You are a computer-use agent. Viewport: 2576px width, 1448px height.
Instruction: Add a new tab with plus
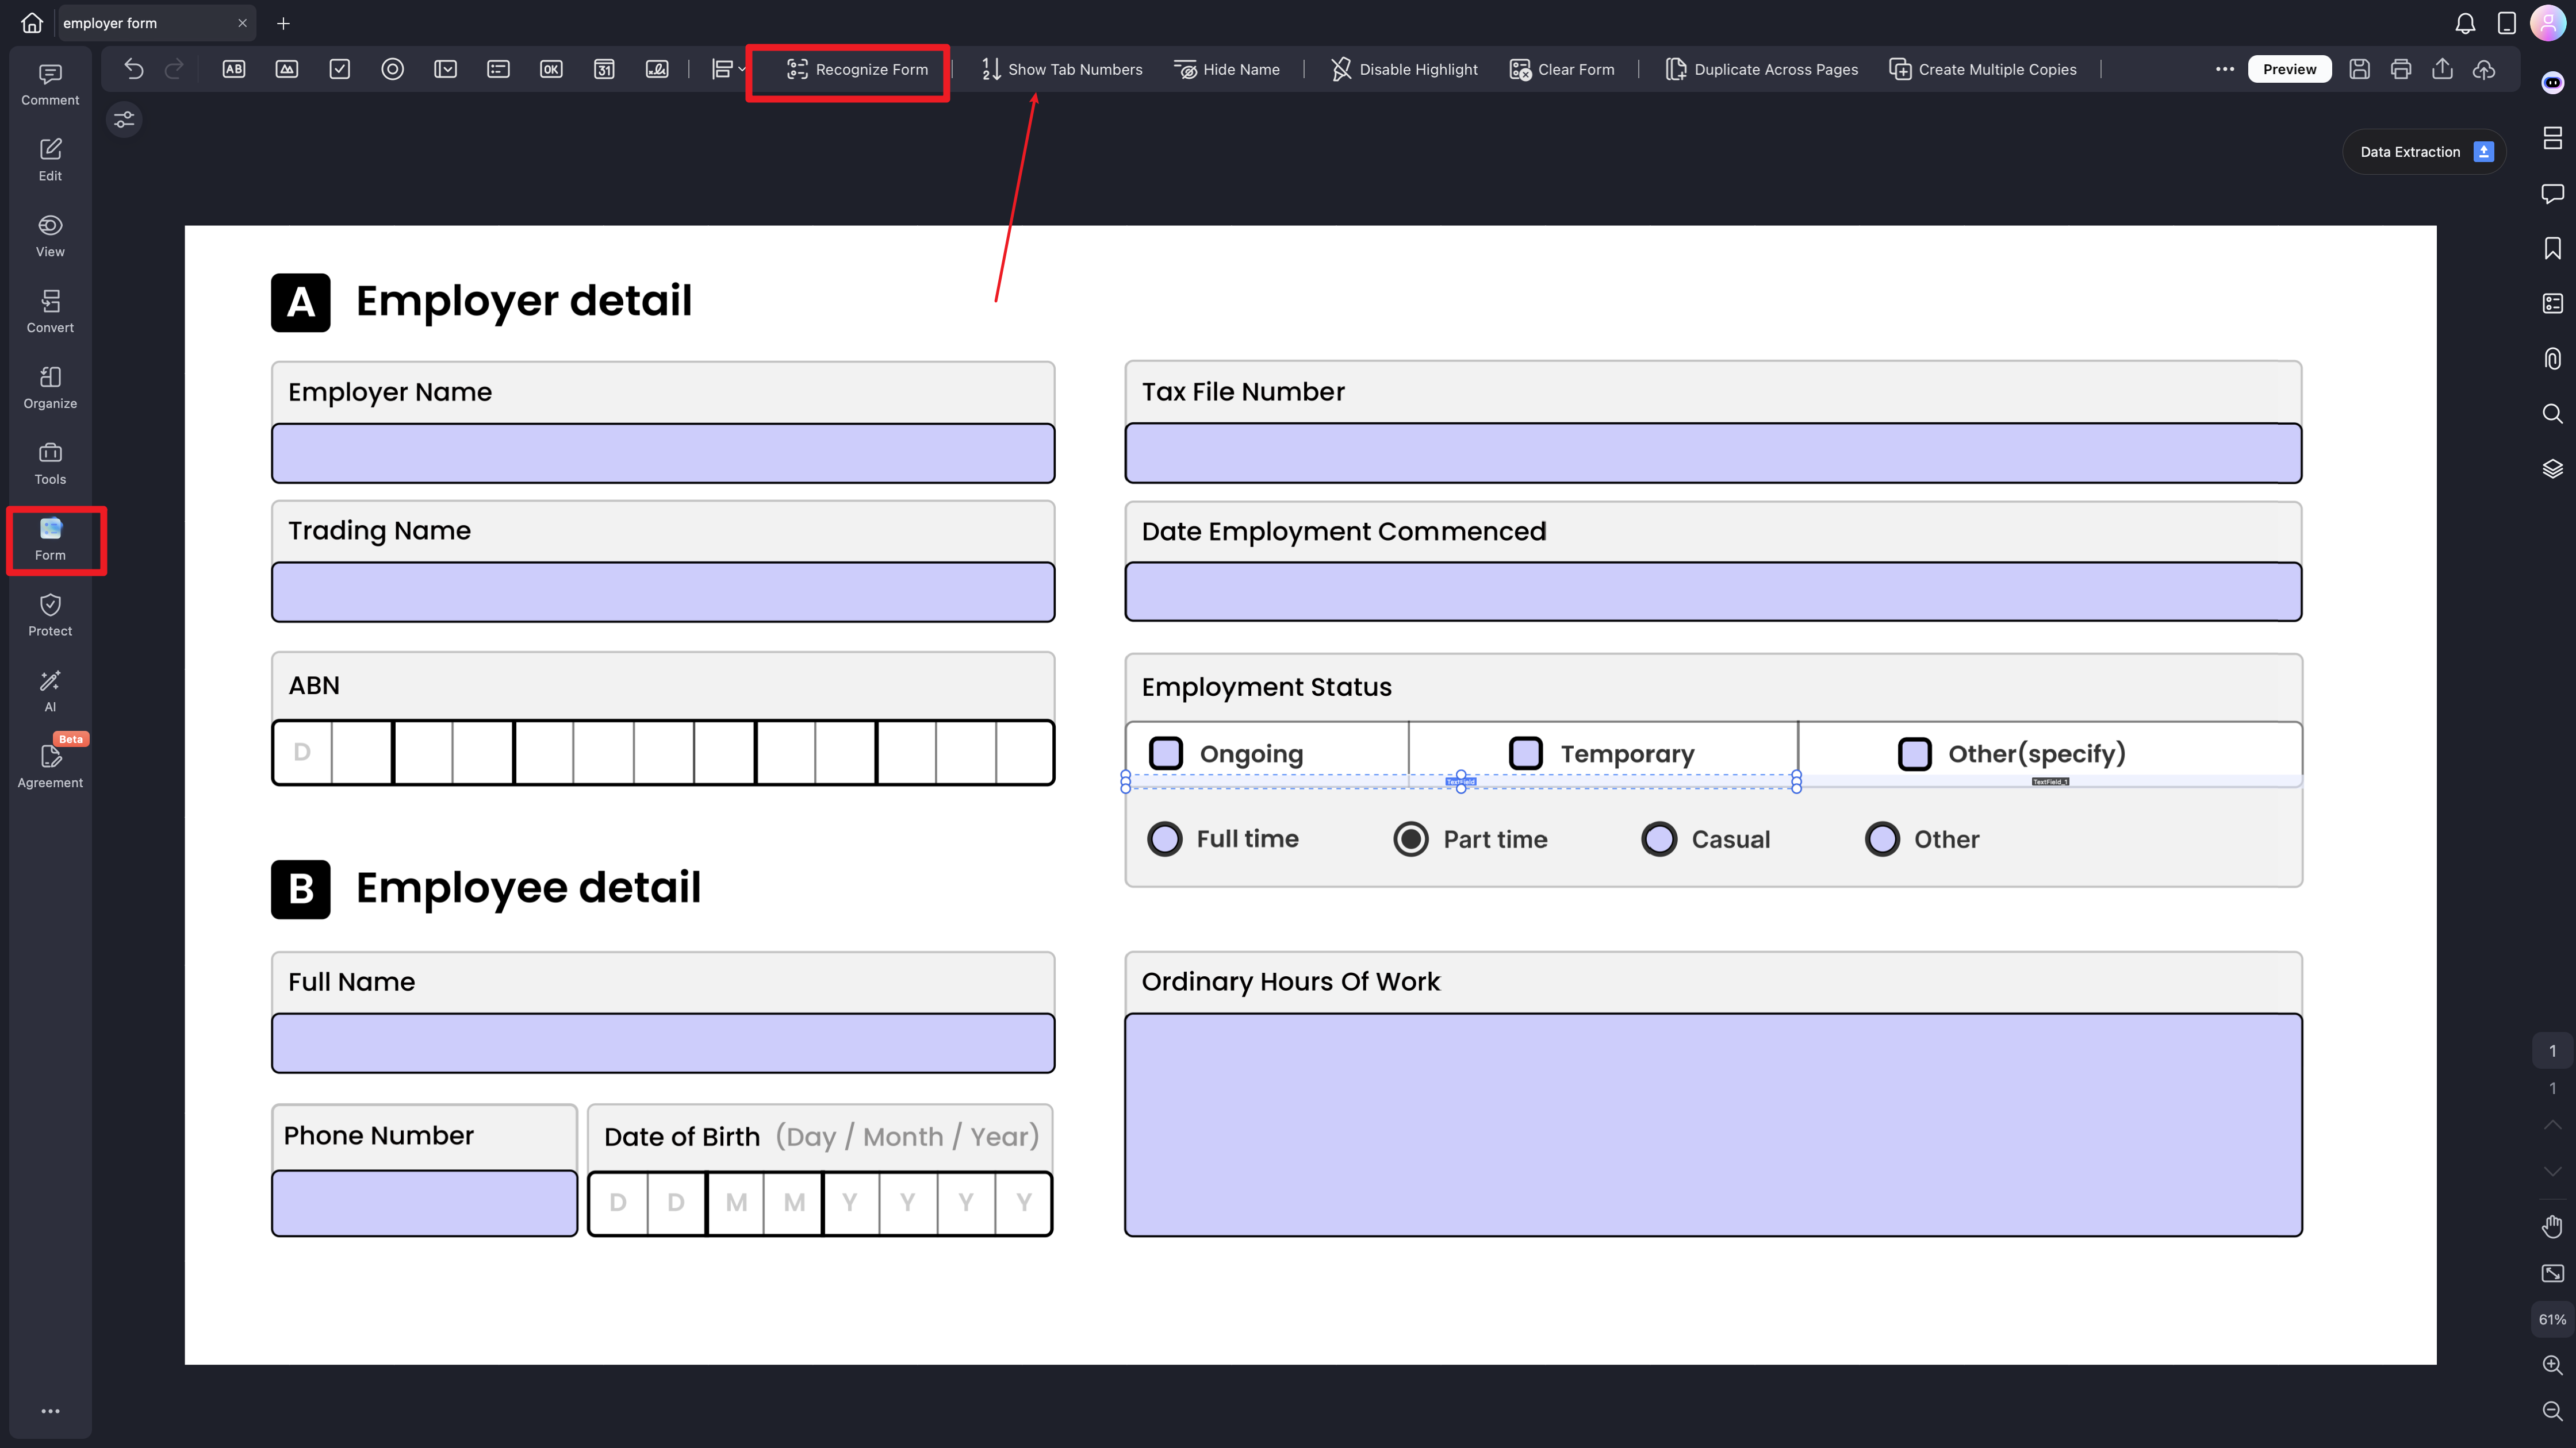click(x=283, y=23)
